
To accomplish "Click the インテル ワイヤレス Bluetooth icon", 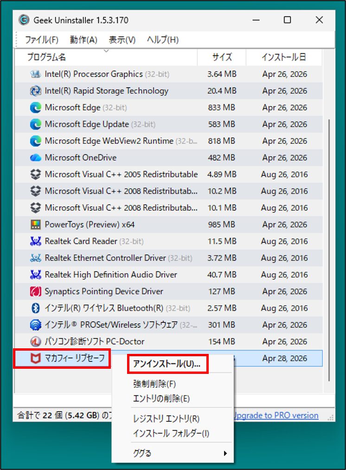I will click(36, 308).
